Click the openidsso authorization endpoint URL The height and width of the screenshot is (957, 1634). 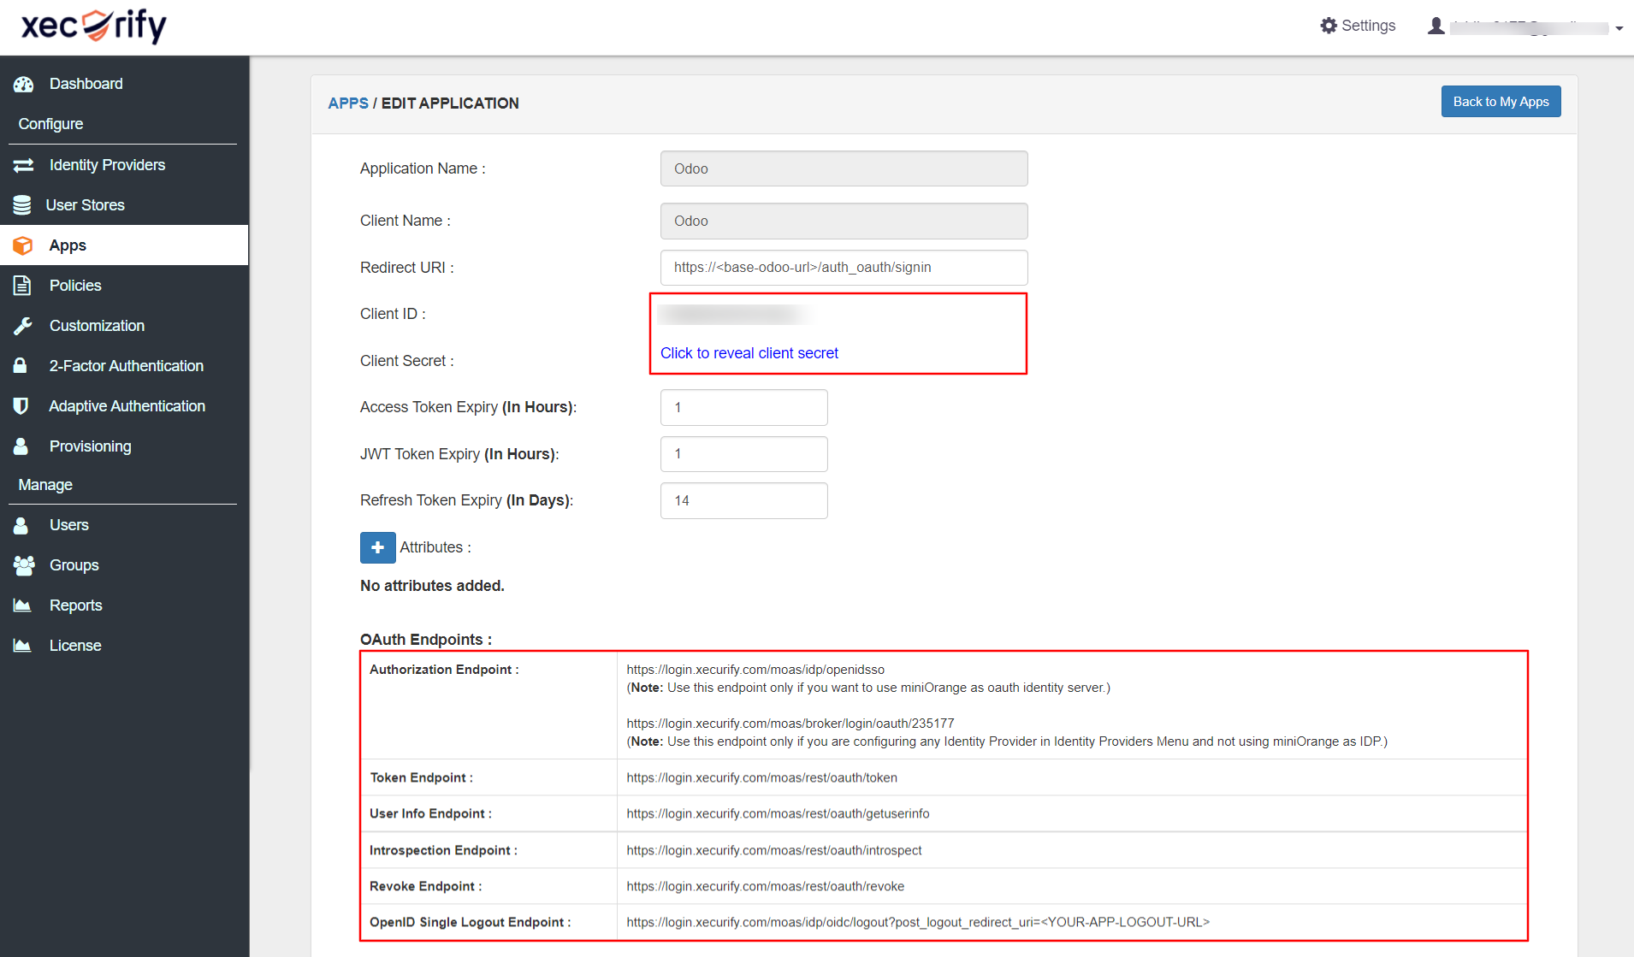tap(755, 670)
